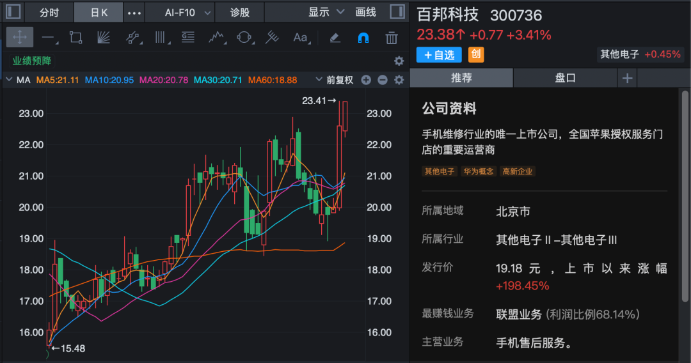691x363 pixels.
Task: Click the +自选 add to watchlist button
Action: point(439,55)
